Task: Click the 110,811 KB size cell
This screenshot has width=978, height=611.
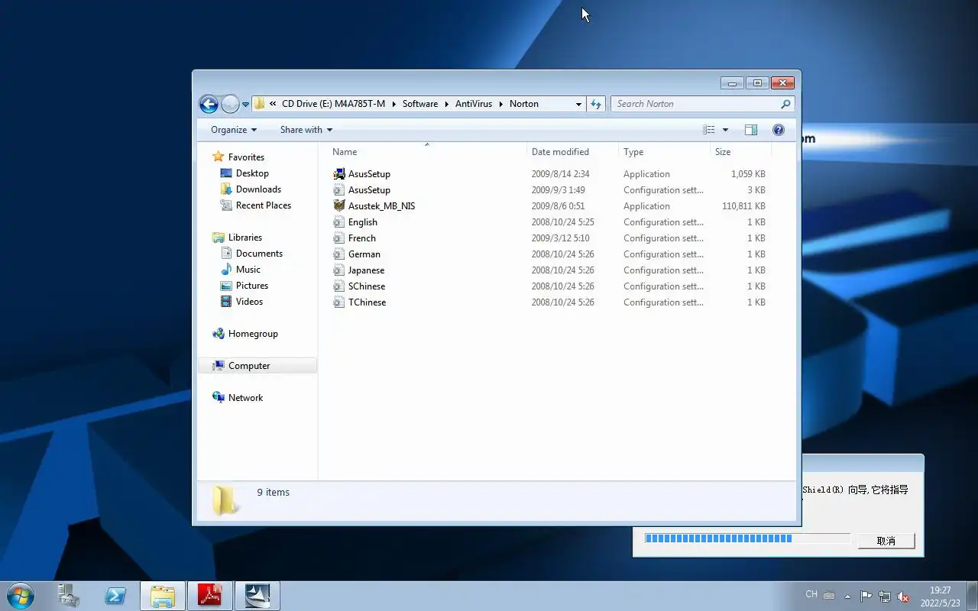Action: tap(743, 206)
